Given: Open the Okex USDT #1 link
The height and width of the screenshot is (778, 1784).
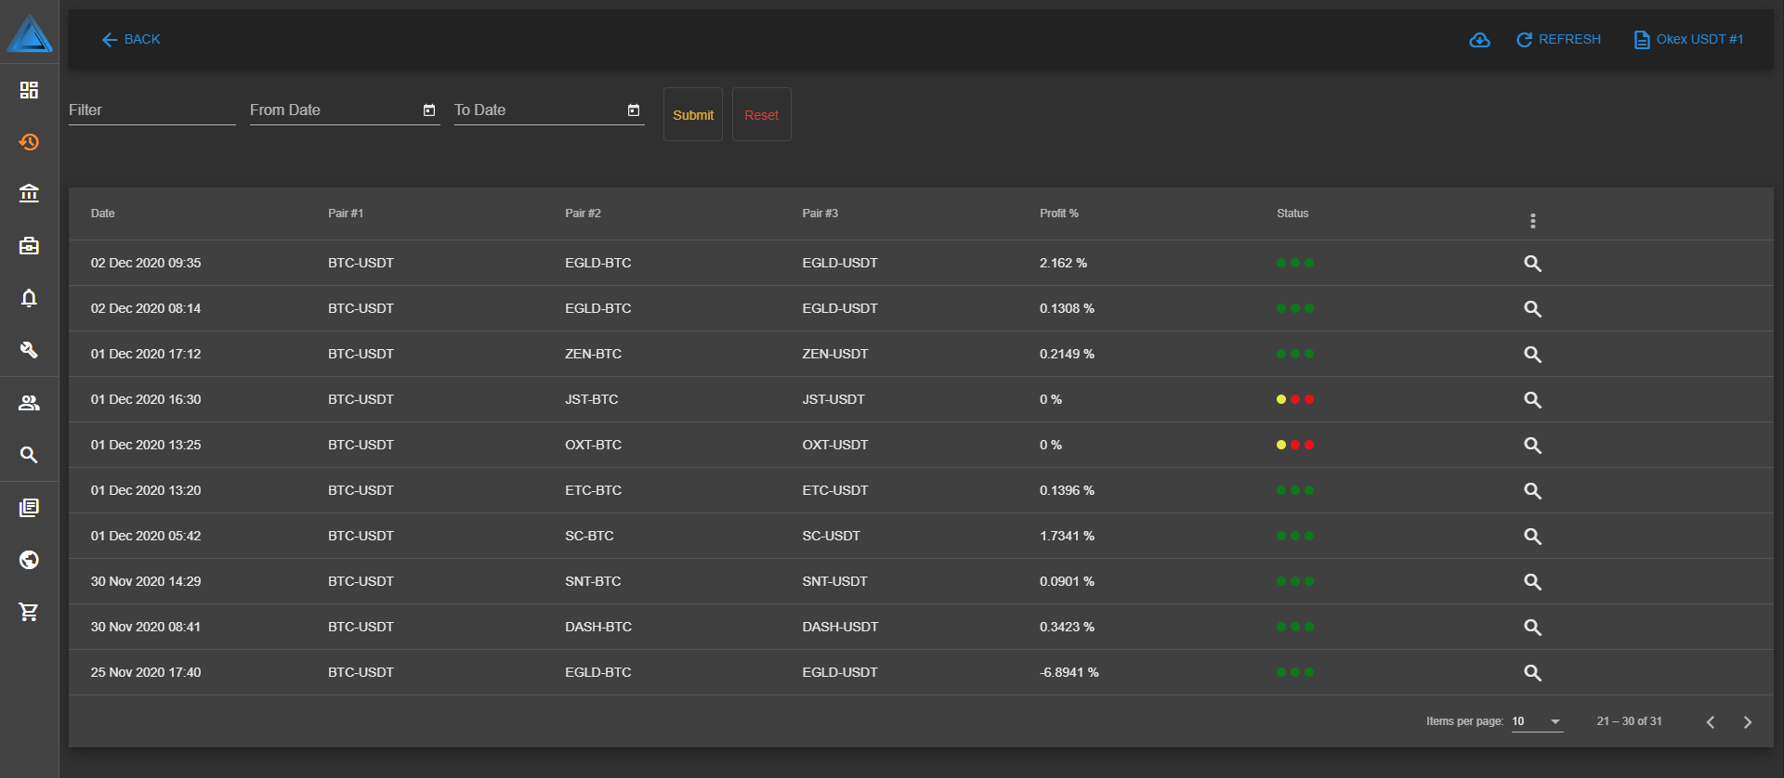Looking at the screenshot, I should (1688, 39).
